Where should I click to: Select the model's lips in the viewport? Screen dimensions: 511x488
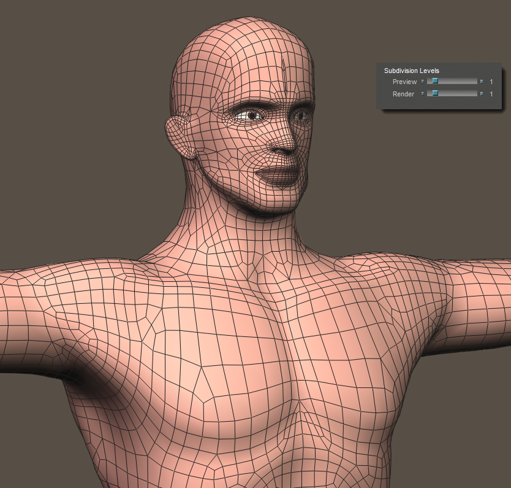coord(278,176)
